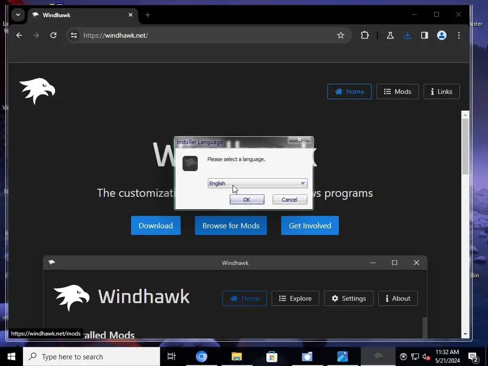
Task: Click the Download button on Windhawk page
Action: coord(156,225)
